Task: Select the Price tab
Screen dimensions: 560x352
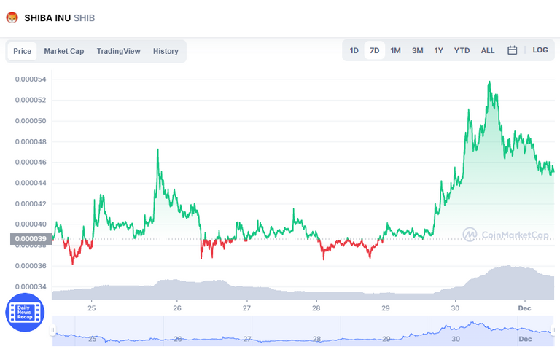Action: click(x=22, y=51)
